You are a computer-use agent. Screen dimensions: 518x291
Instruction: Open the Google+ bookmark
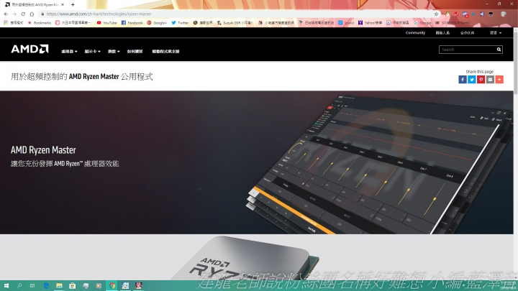[x=157, y=23]
